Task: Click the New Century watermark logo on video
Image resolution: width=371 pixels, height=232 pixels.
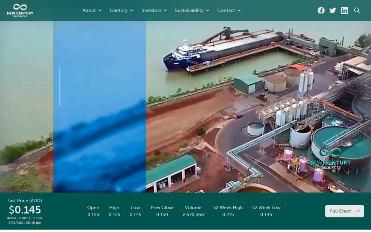Action: (330, 159)
